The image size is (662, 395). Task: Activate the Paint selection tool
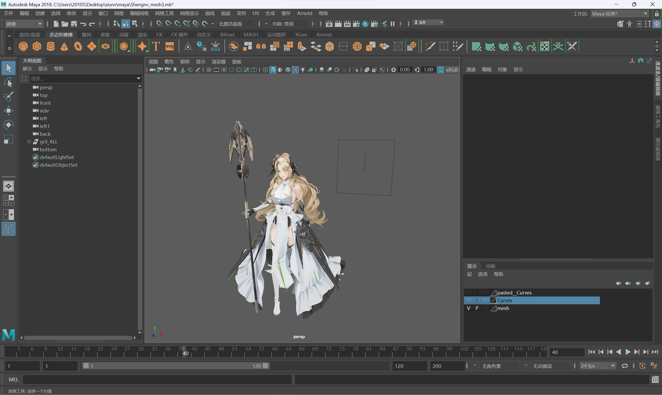[9, 97]
